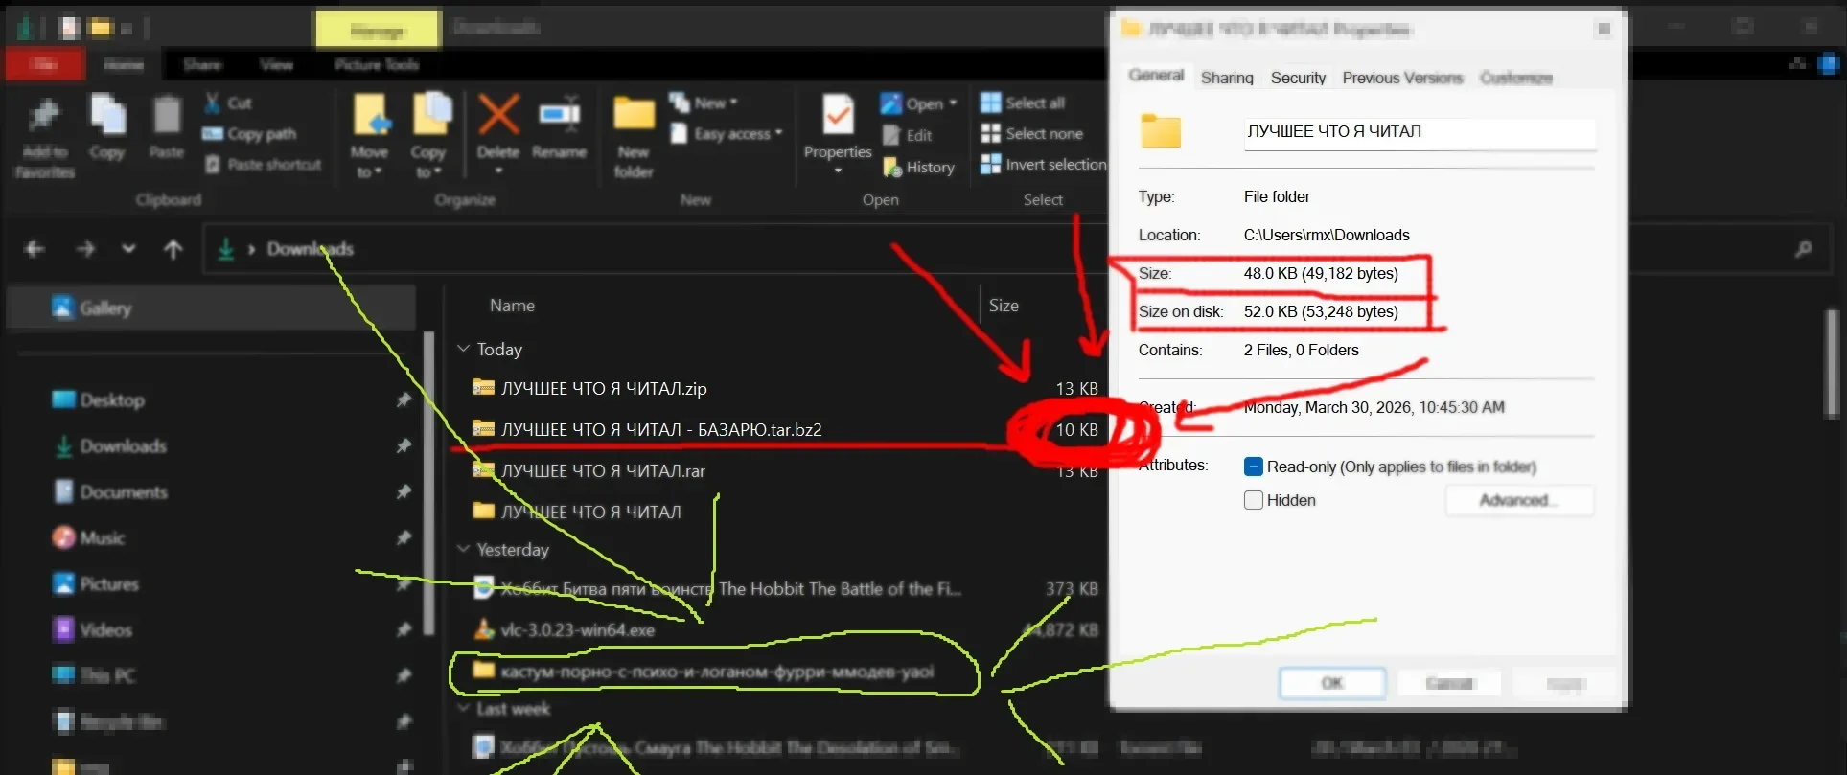Open the View ribbon tab
1847x775 pixels.
pyautogui.click(x=276, y=64)
